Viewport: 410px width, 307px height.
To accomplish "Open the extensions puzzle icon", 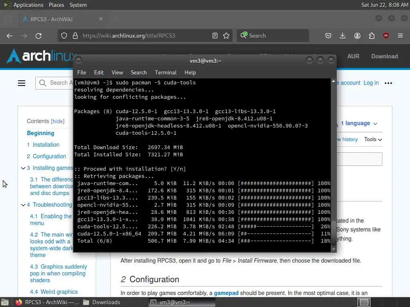I will tap(372, 36).
